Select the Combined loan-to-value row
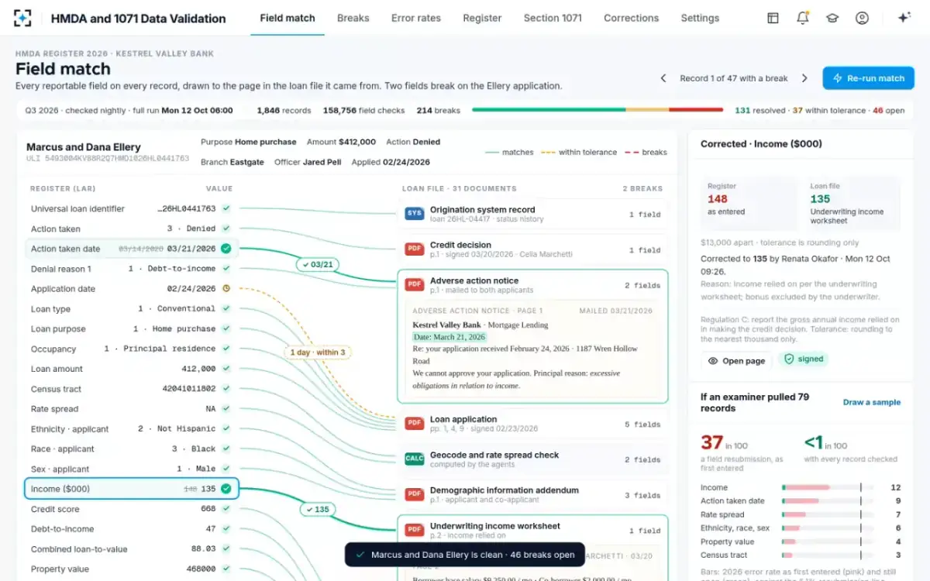Screen dimensions: 930x581 pyautogui.click(x=132, y=549)
